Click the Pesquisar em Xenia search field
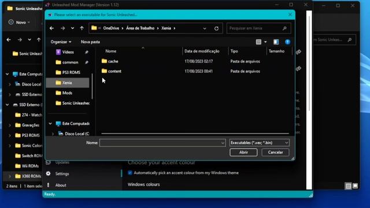This screenshot has height=208, width=370. point(258,28)
